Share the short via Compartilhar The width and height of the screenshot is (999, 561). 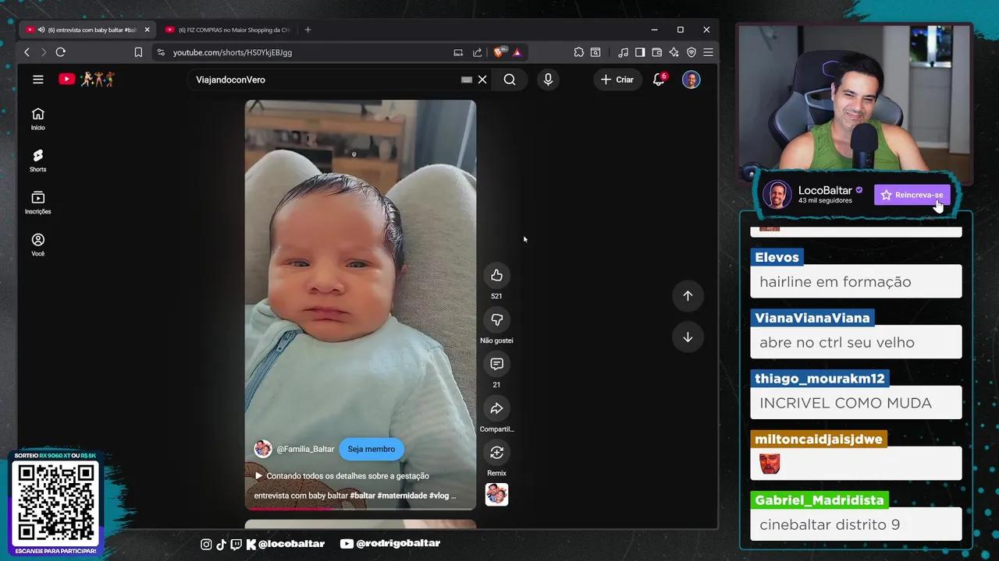pyautogui.click(x=496, y=408)
